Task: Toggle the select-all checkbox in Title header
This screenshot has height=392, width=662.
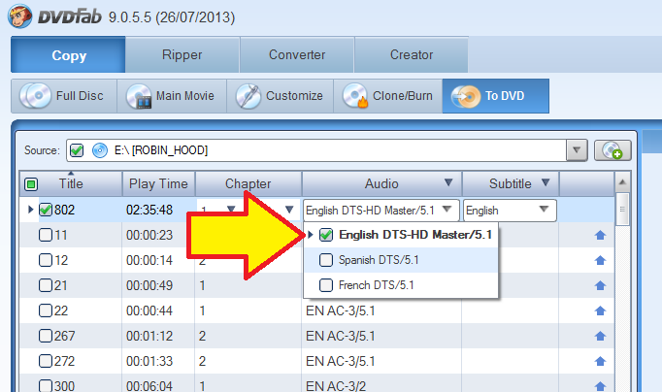Action: click(x=31, y=184)
